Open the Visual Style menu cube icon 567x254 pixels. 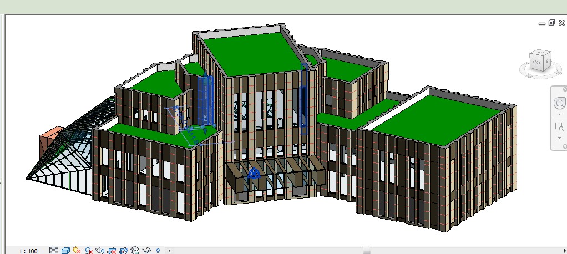(65, 250)
